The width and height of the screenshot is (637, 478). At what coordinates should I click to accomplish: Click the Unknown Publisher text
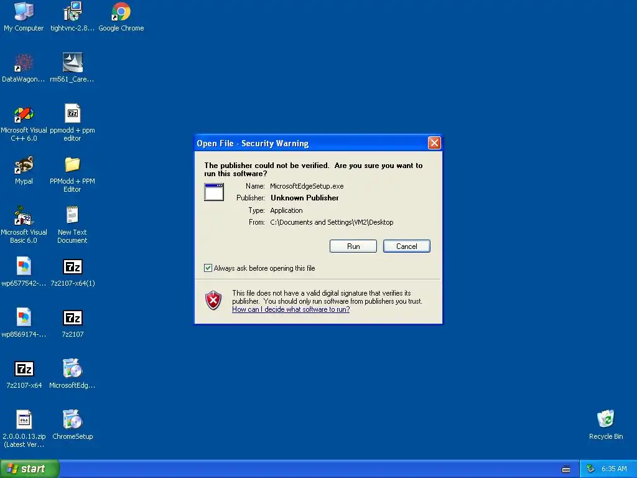(x=305, y=198)
